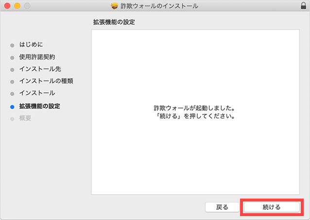Close the installer with the red button
Viewport: 310px width, 220px height.
tap(7, 6)
